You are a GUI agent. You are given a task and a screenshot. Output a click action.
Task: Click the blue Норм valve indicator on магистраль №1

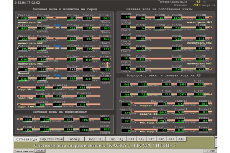coord(57,24)
